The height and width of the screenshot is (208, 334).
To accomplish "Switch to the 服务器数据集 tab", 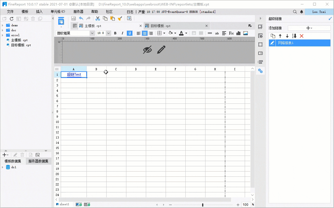I will coord(38,161).
